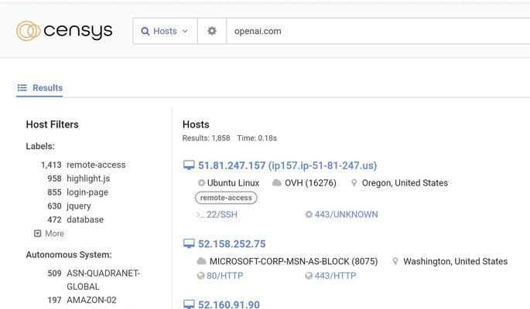This screenshot has height=309, width=530.
Task: Click gear icon beside 443/UNKNOWN
Action: (x=309, y=215)
